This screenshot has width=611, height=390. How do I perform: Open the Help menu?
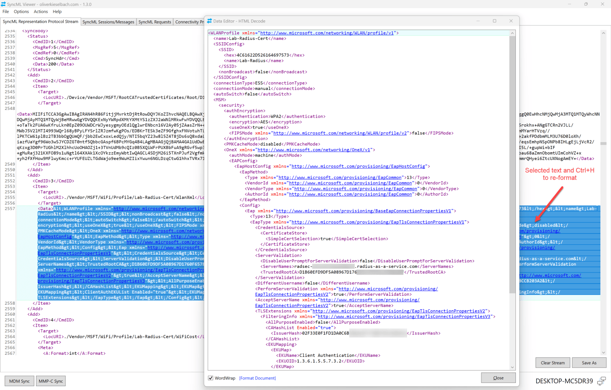click(x=57, y=11)
